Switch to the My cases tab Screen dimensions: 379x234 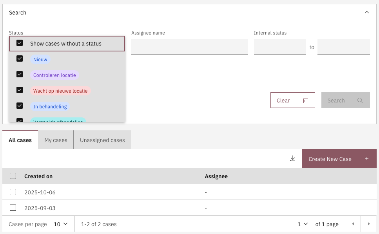click(56, 140)
